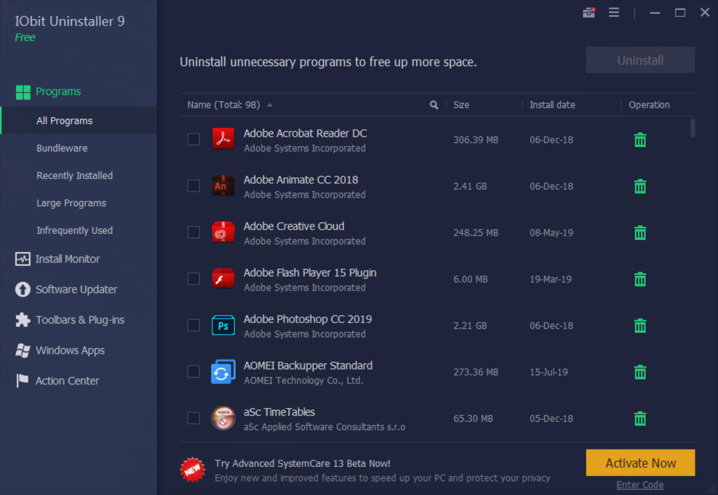This screenshot has width=718, height=495.
Task: Go to Software Updater section
Action: pyautogui.click(x=76, y=289)
